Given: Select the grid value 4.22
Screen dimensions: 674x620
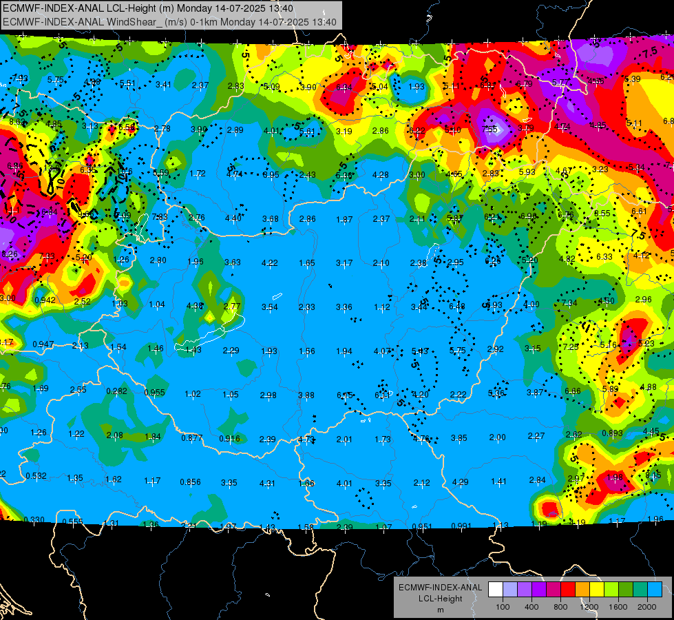Looking at the screenshot, I should coord(269,262).
